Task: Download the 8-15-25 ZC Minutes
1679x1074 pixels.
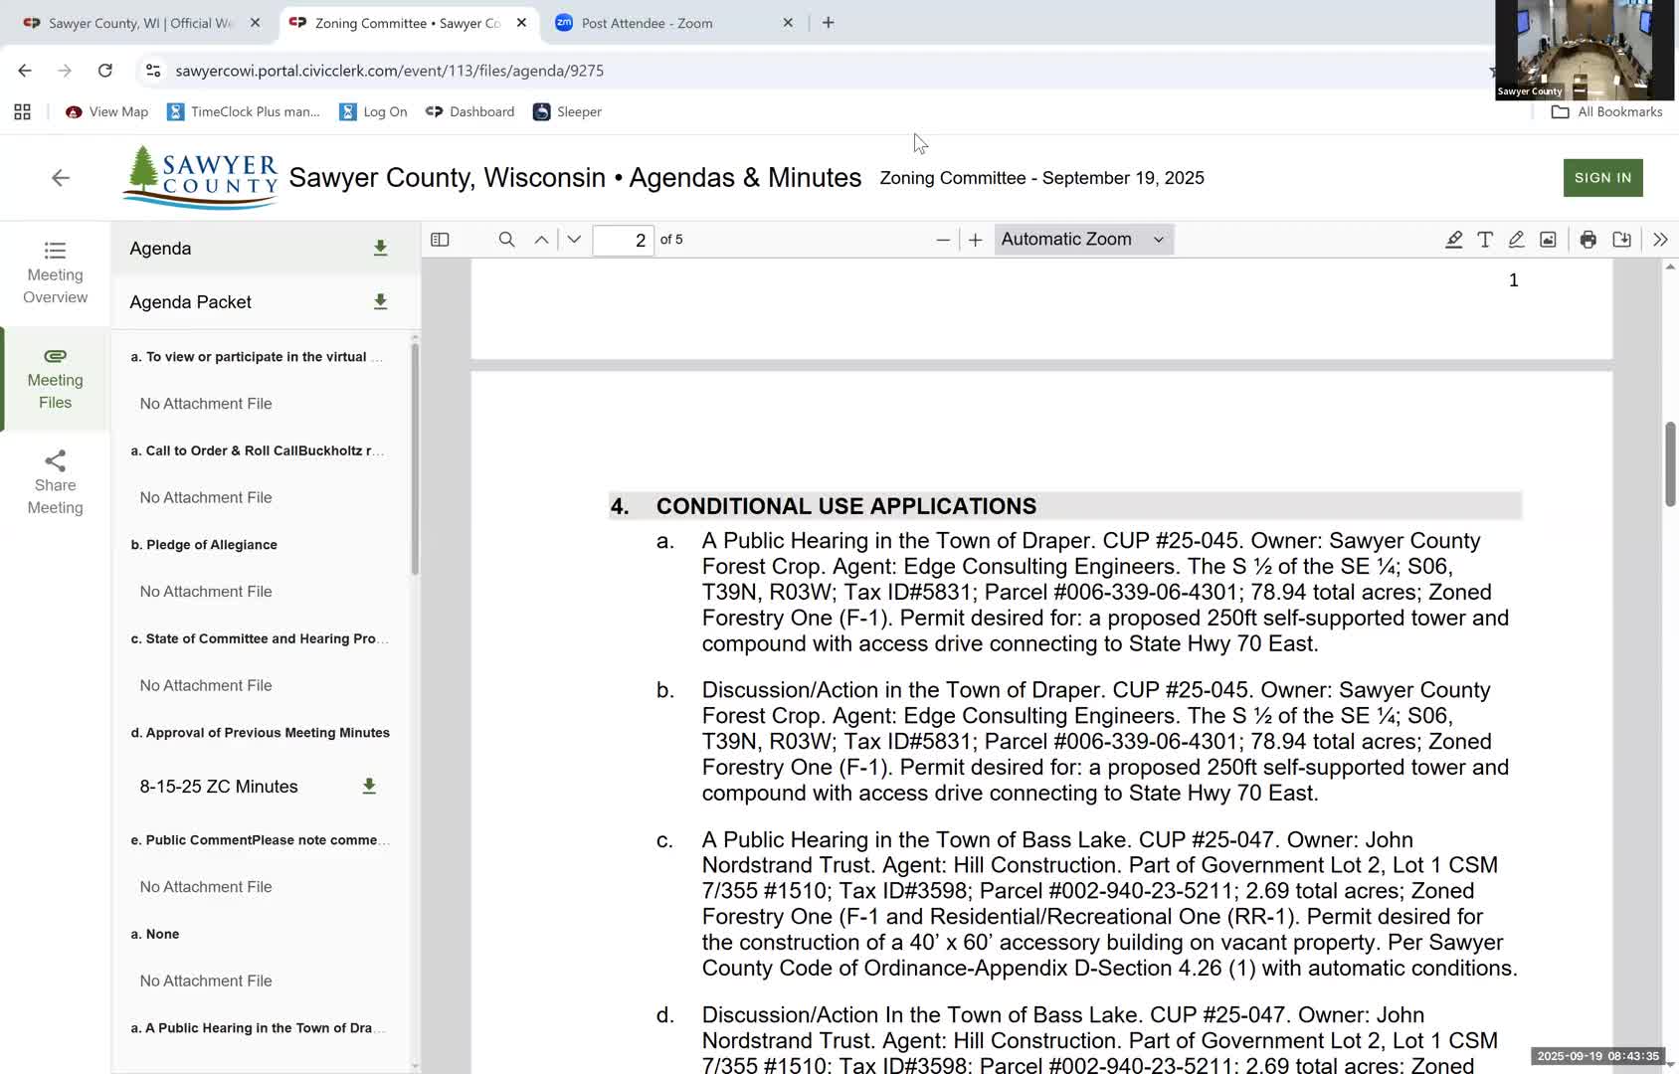Action: pyautogui.click(x=369, y=787)
